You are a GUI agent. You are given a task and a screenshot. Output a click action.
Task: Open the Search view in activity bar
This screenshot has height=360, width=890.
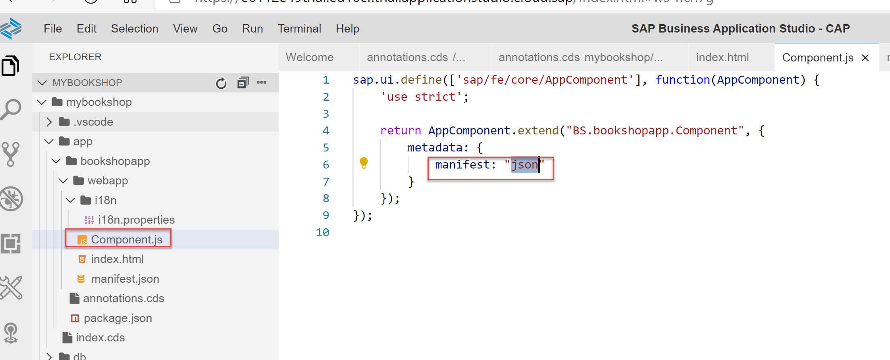pyautogui.click(x=11, y=109)
